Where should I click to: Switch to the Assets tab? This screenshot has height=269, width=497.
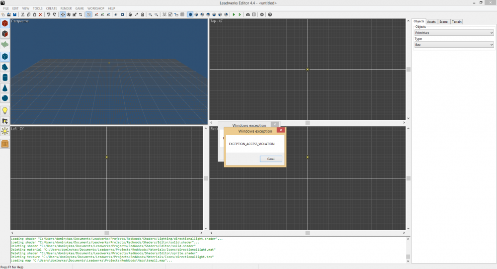[x=431, y=21]
